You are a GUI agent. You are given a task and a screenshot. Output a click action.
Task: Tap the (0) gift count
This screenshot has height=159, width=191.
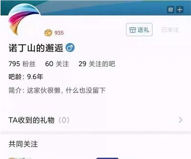[x=64, y=120]
